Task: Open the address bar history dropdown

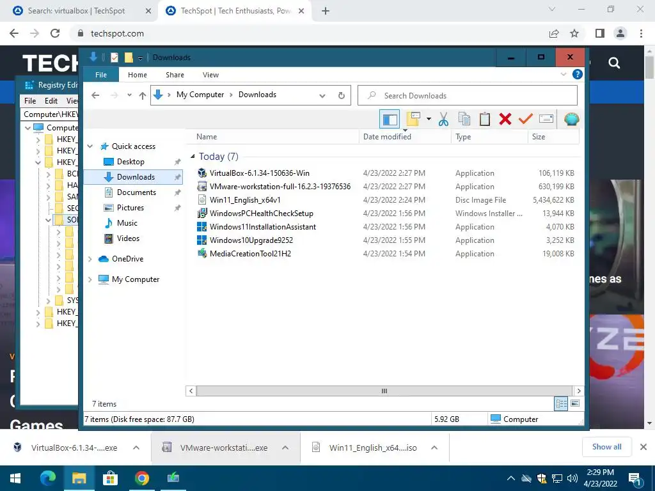Action: click(322, 96)
